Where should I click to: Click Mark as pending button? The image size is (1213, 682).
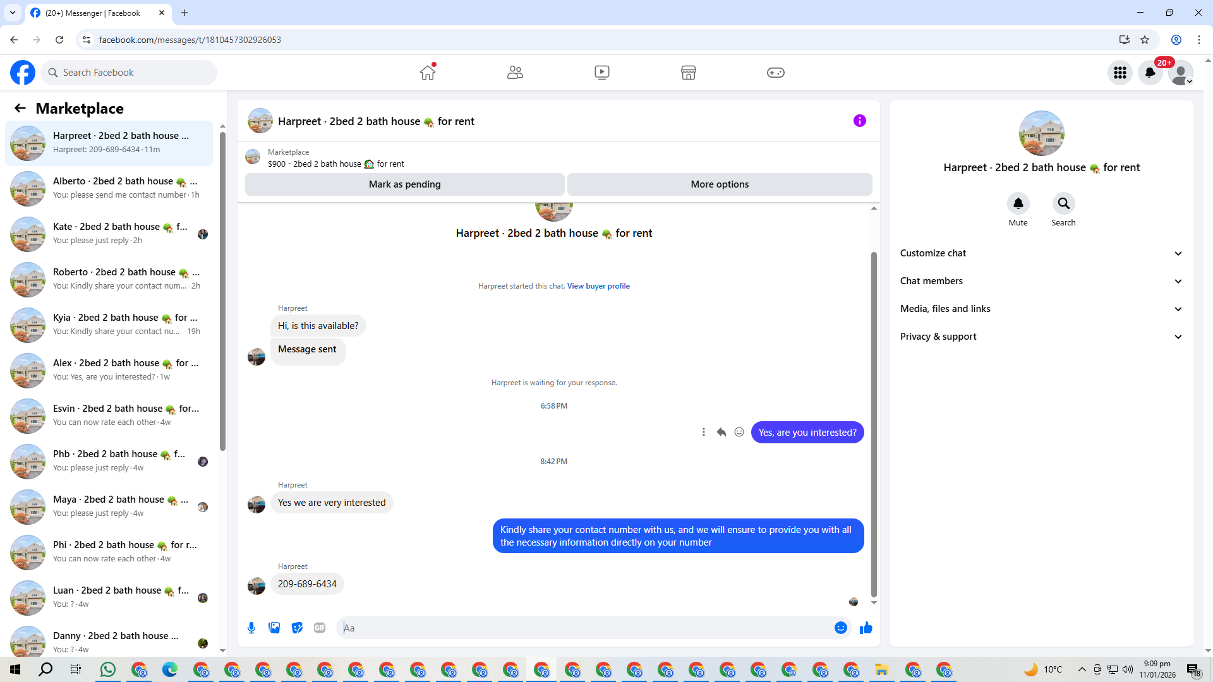(x=405, y=184)
